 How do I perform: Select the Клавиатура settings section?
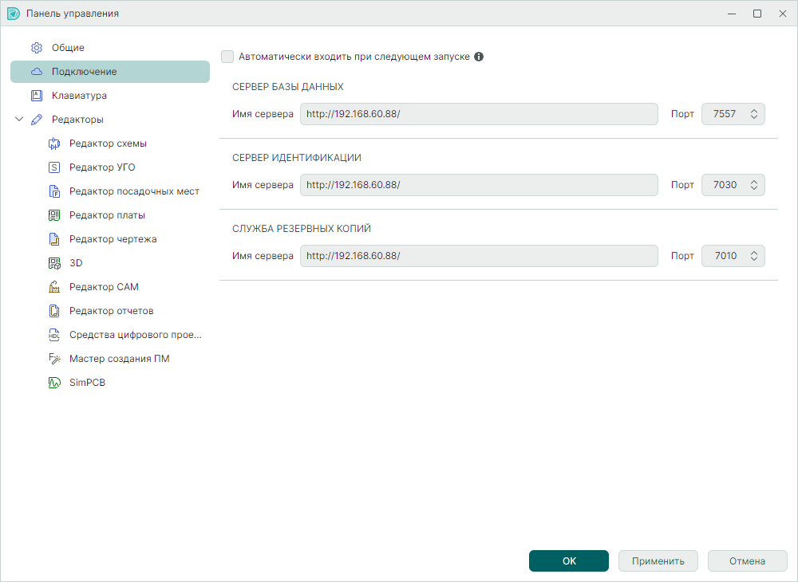(x=79, y=96)
